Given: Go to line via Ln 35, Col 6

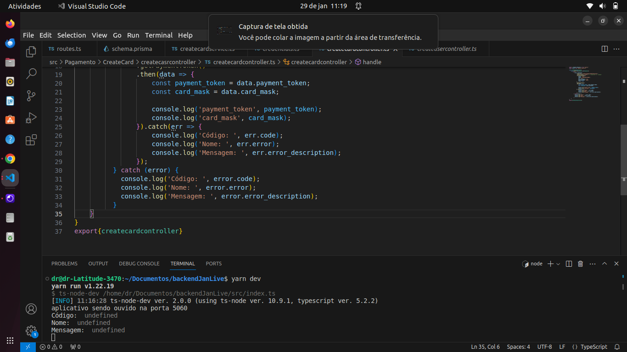Looking at the screenshot, I should click(486, 347).
